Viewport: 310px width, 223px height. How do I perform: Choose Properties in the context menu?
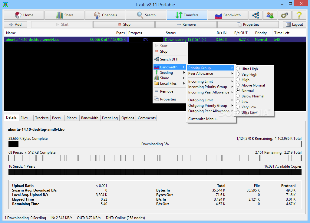pyautogui.click(x=170, y=99)
